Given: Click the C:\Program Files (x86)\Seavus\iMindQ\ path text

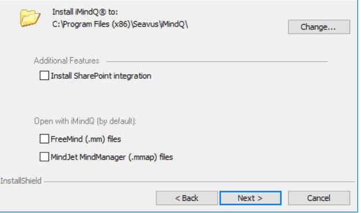Looking at the screenshot, I should [x=120, y=24].
